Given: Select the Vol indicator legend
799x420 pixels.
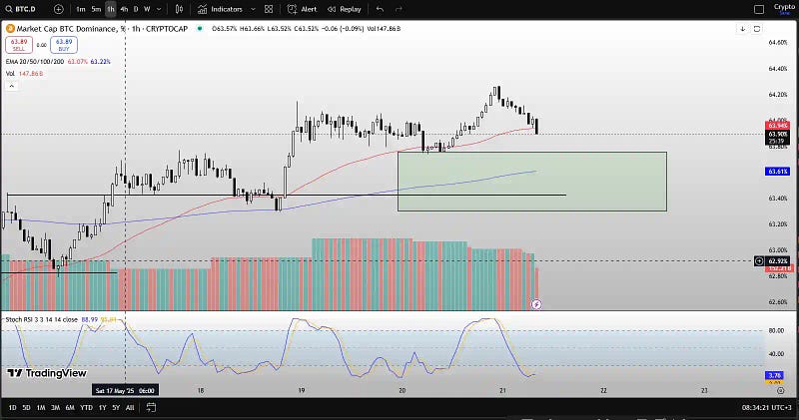Looking at the screenshot, I should 10,74.
